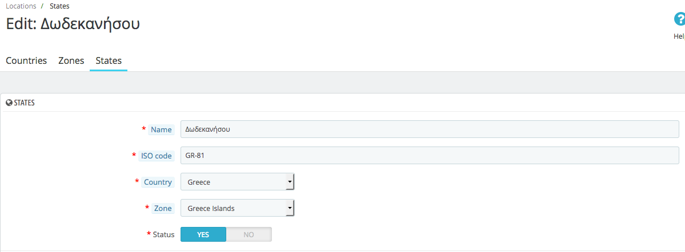The image size is (685, 252).
Task: Click the Country field label
Action: (158, 182)
